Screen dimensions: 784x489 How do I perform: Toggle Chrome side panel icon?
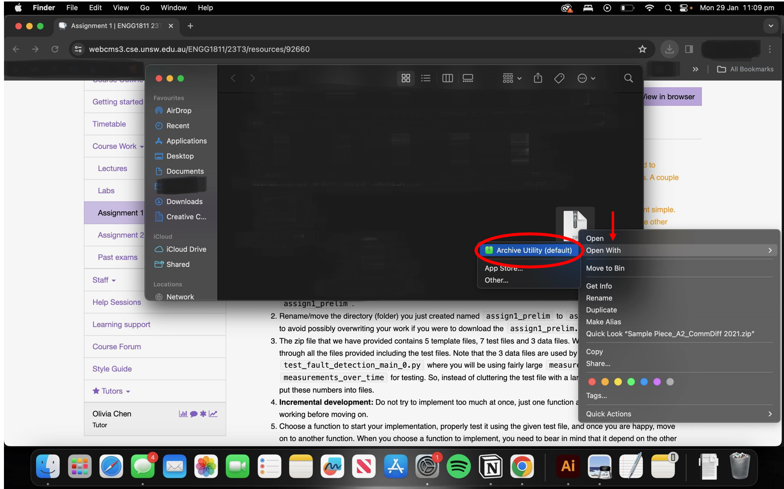(689, 49)
